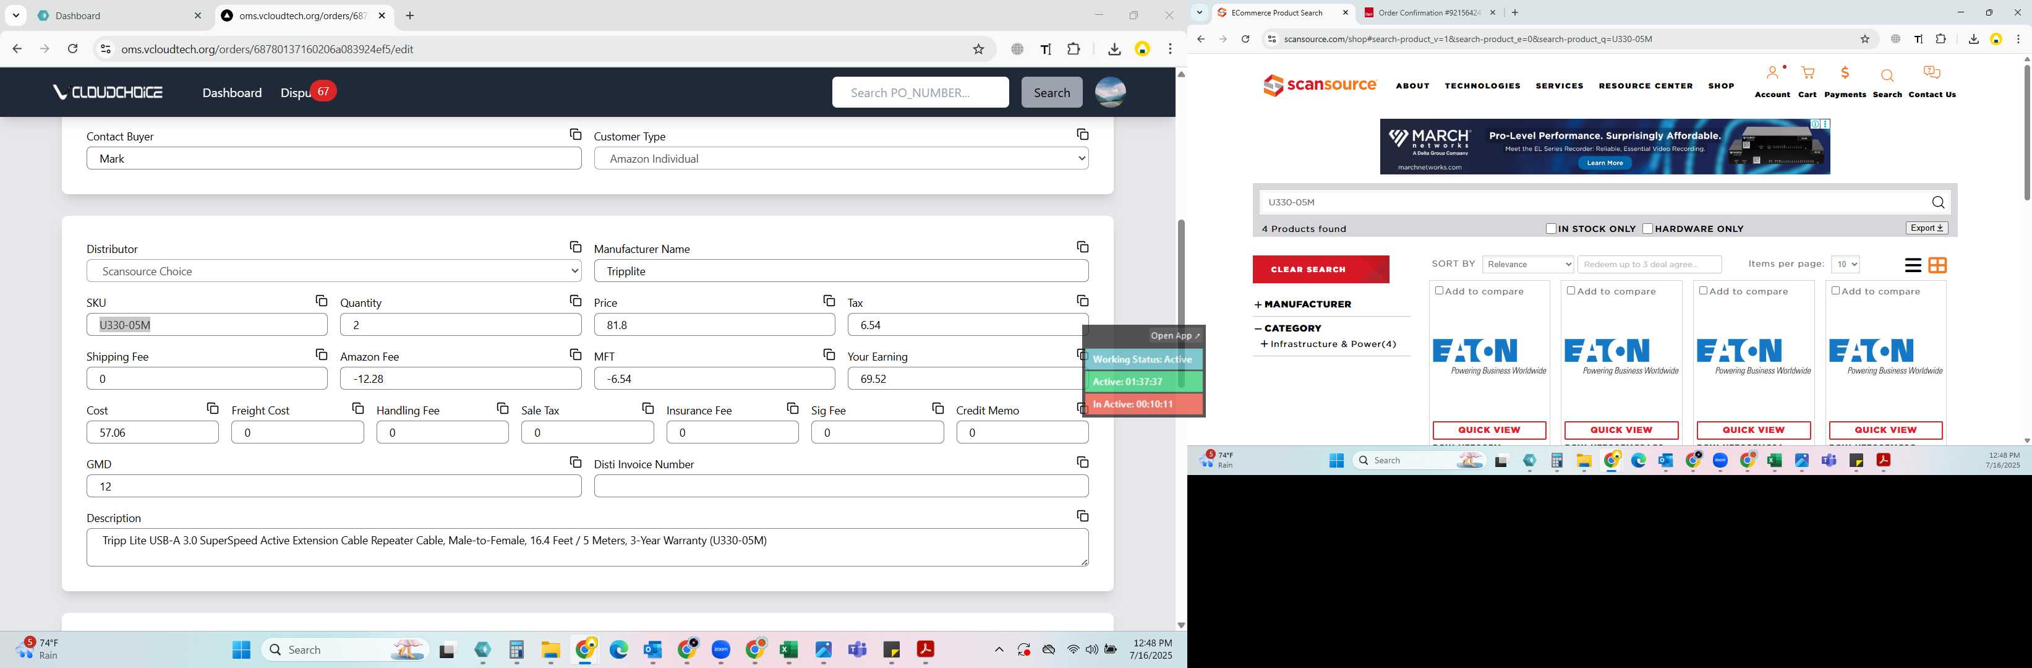Click Open App on the status widget

(x=1174, y=336)
